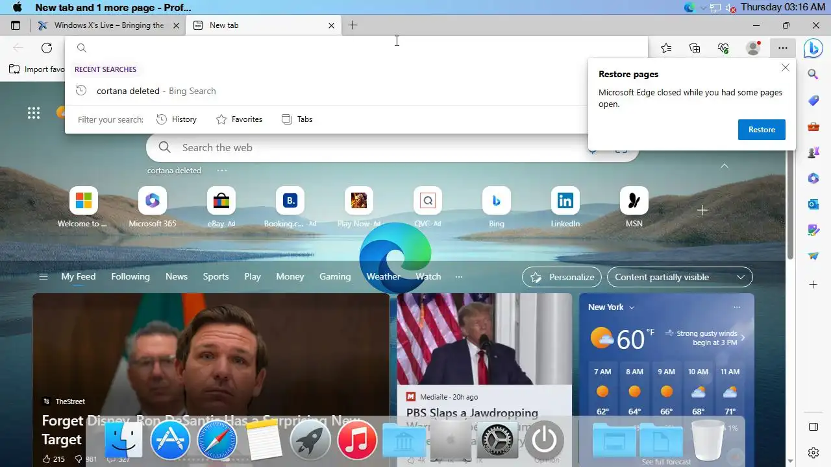Add a sidebar app with plus icon

813,285
